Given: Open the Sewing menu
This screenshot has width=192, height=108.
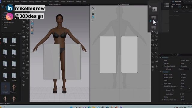Looking at the screenshot, I should click(x=31, y=2).
